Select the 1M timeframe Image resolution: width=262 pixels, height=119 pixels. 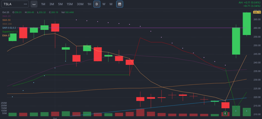pyautogui.click(x=43, y=4)
